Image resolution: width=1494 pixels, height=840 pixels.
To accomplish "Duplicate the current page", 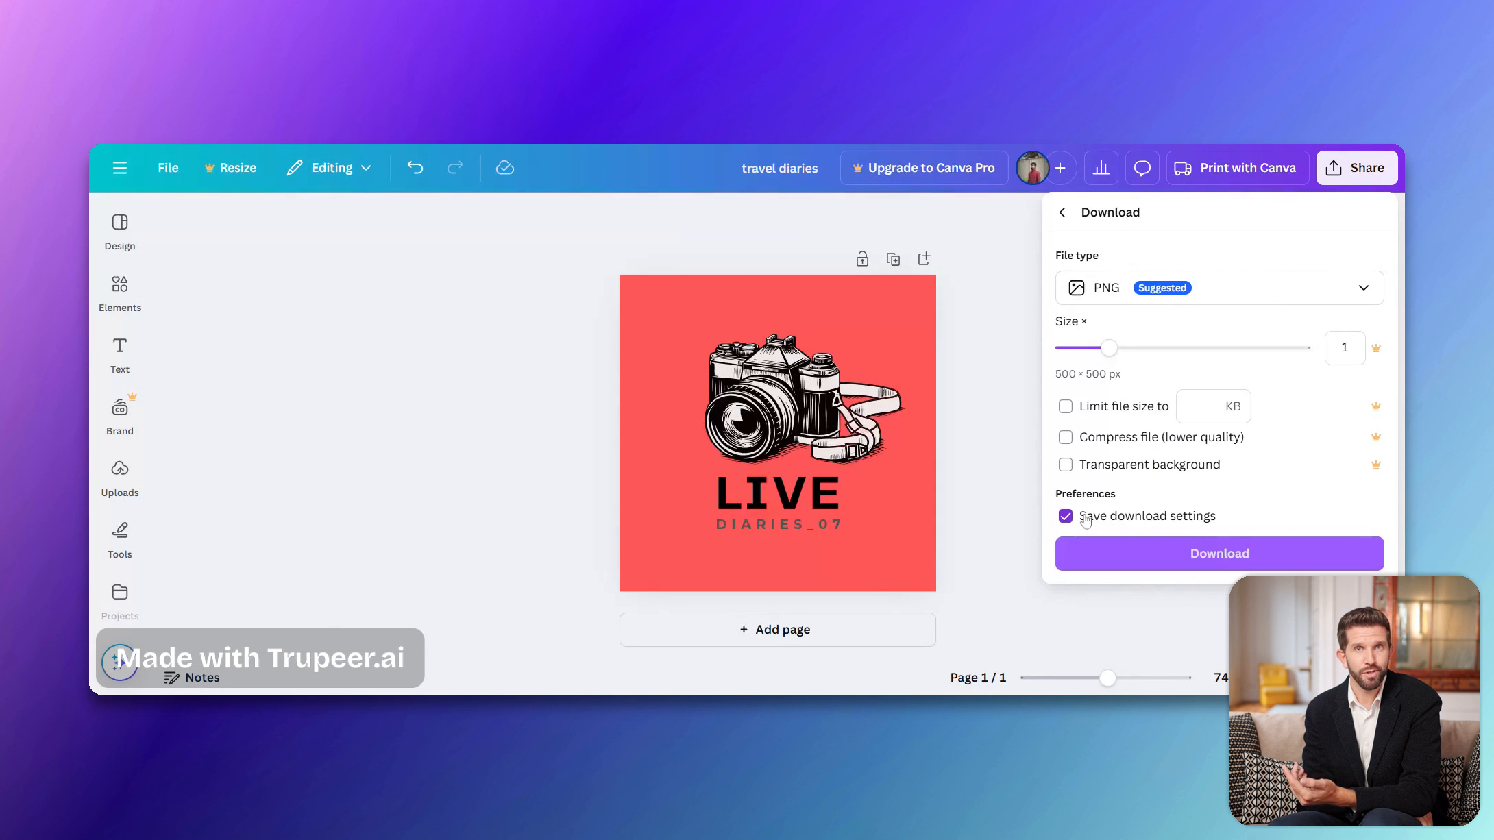I will pos(893,258).
